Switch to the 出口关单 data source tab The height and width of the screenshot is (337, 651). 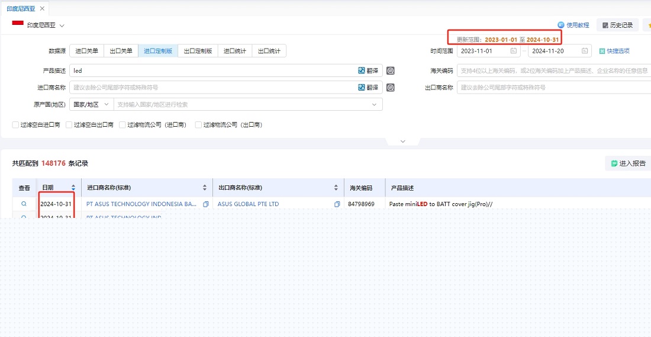click(121, 51)
